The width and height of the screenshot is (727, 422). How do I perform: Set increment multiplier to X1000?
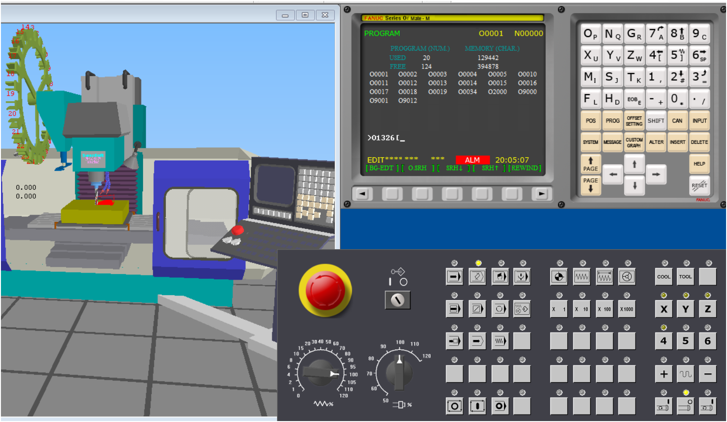tap(627, 309)
